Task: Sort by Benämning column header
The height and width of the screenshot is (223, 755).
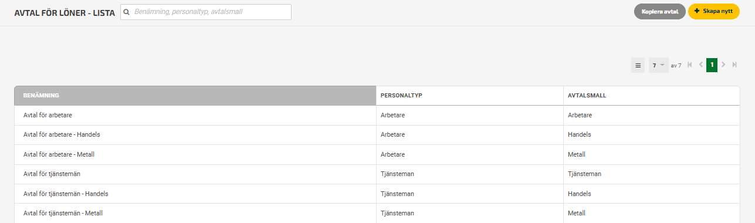Action: [195, 96]
